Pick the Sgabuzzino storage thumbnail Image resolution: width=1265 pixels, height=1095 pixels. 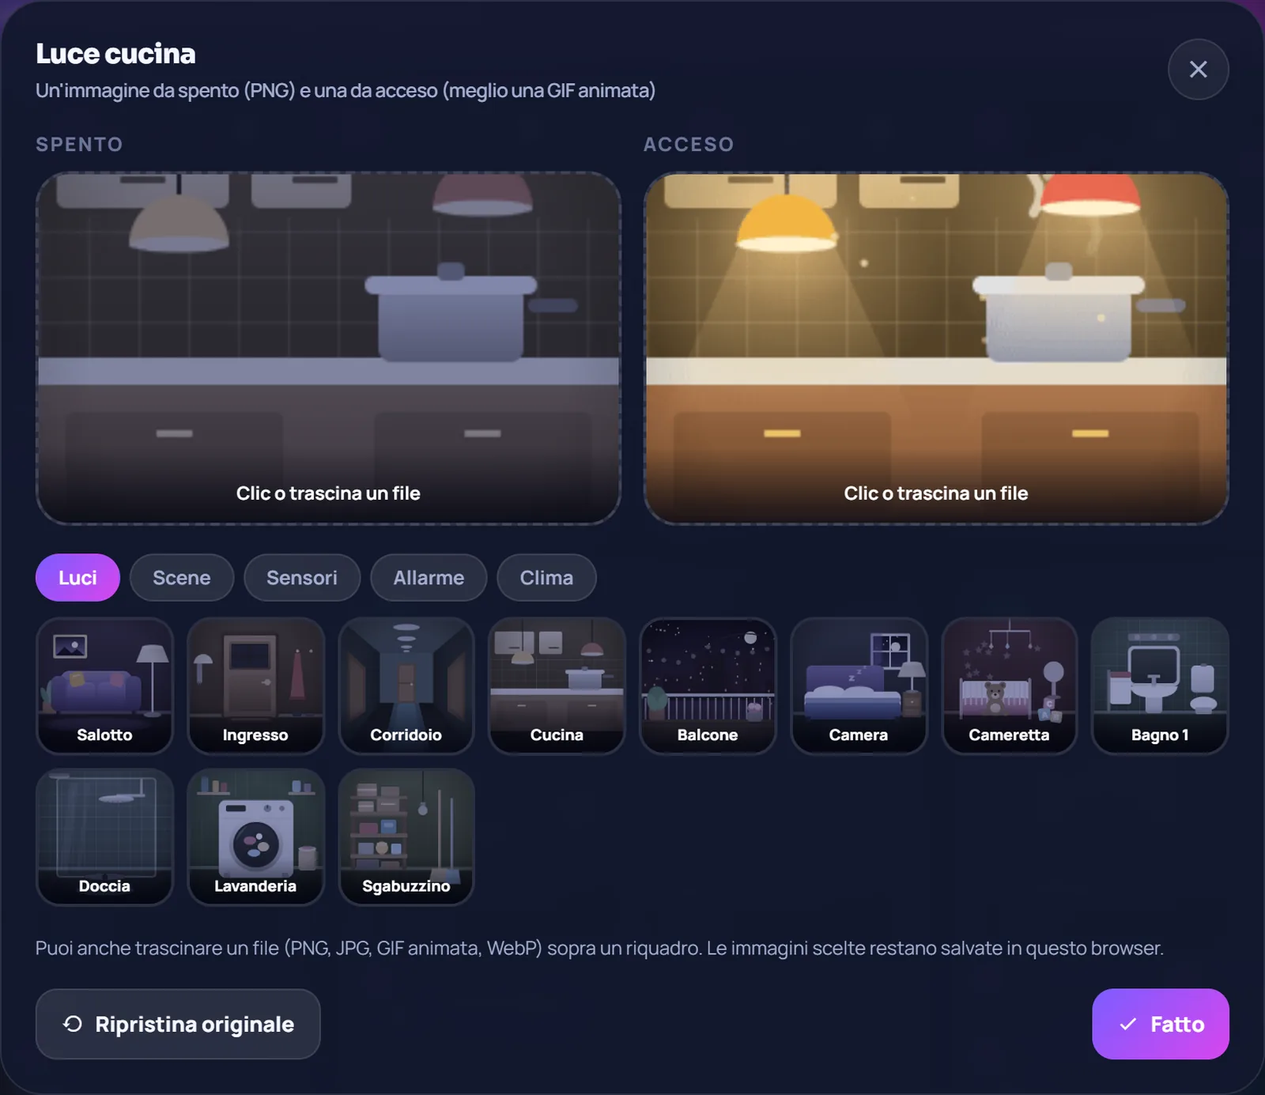(x=406, y=836)
